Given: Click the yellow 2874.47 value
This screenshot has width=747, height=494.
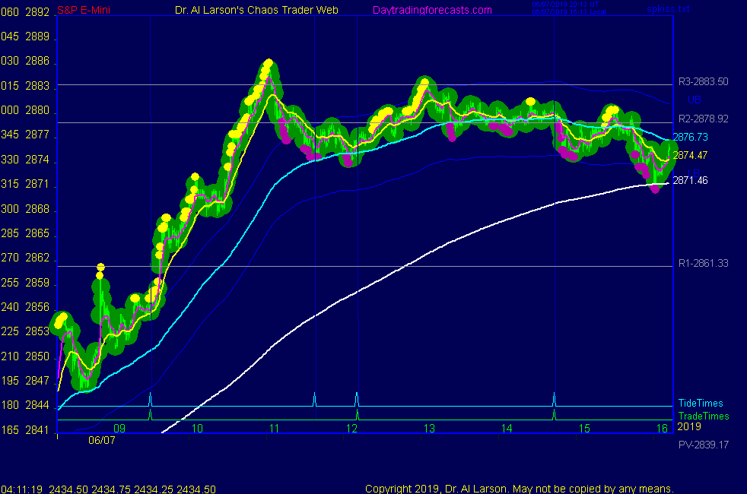Looking at the screenshot, I should (690, 155).
